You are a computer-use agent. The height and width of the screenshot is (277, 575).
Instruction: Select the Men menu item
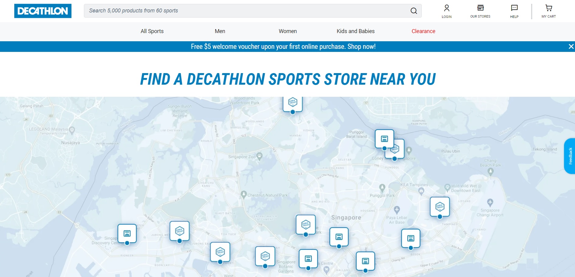click(x=220, y=31)
